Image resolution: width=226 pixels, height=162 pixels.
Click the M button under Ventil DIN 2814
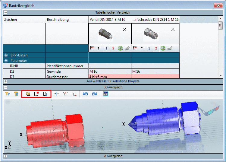(99, 48)
